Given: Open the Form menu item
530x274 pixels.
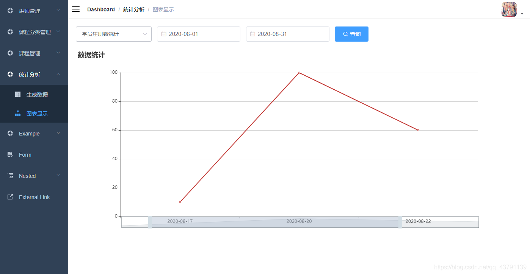Looking at the screenshot, I should [34, 154].
